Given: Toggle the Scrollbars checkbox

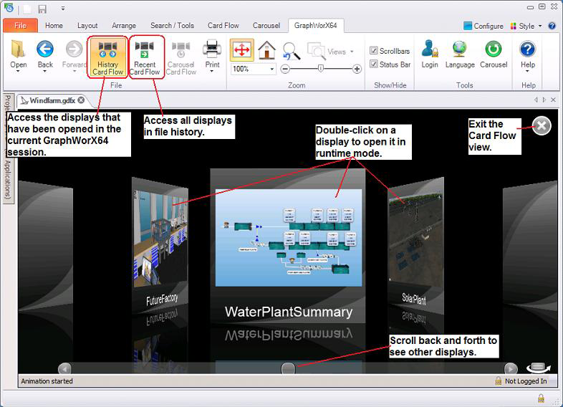Looking at the screenshot, I should 374,51.
